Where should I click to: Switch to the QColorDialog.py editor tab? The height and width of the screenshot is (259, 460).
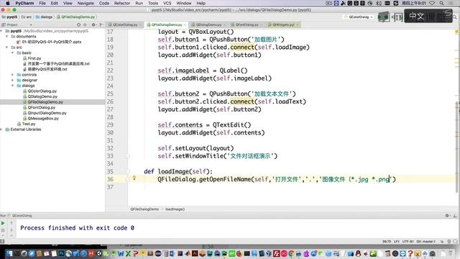point(124,24)
